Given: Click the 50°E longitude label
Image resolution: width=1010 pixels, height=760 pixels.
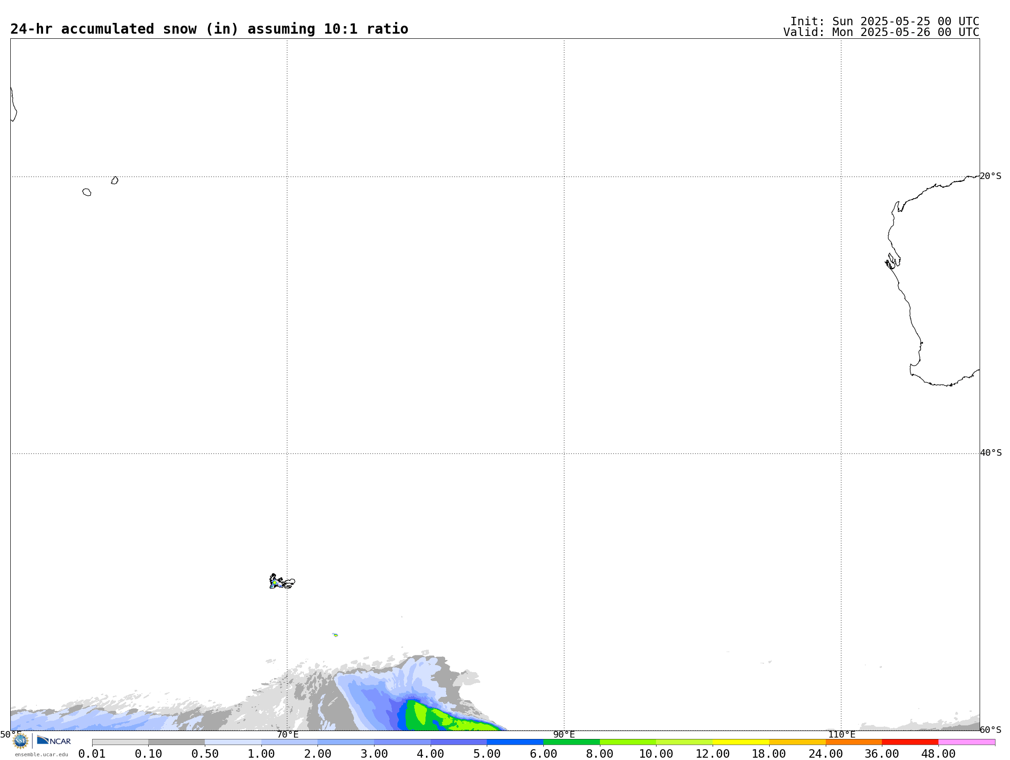Looking at the screenshot, I should click(x=11, y=735).
